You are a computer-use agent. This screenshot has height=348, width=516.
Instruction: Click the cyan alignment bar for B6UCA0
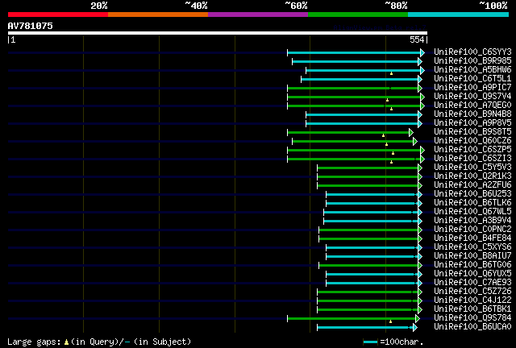365,328
